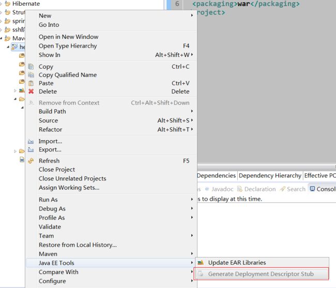Click Generate Deployment Descriptor Stub
336x288 pixels.
[x=261, y=274]
